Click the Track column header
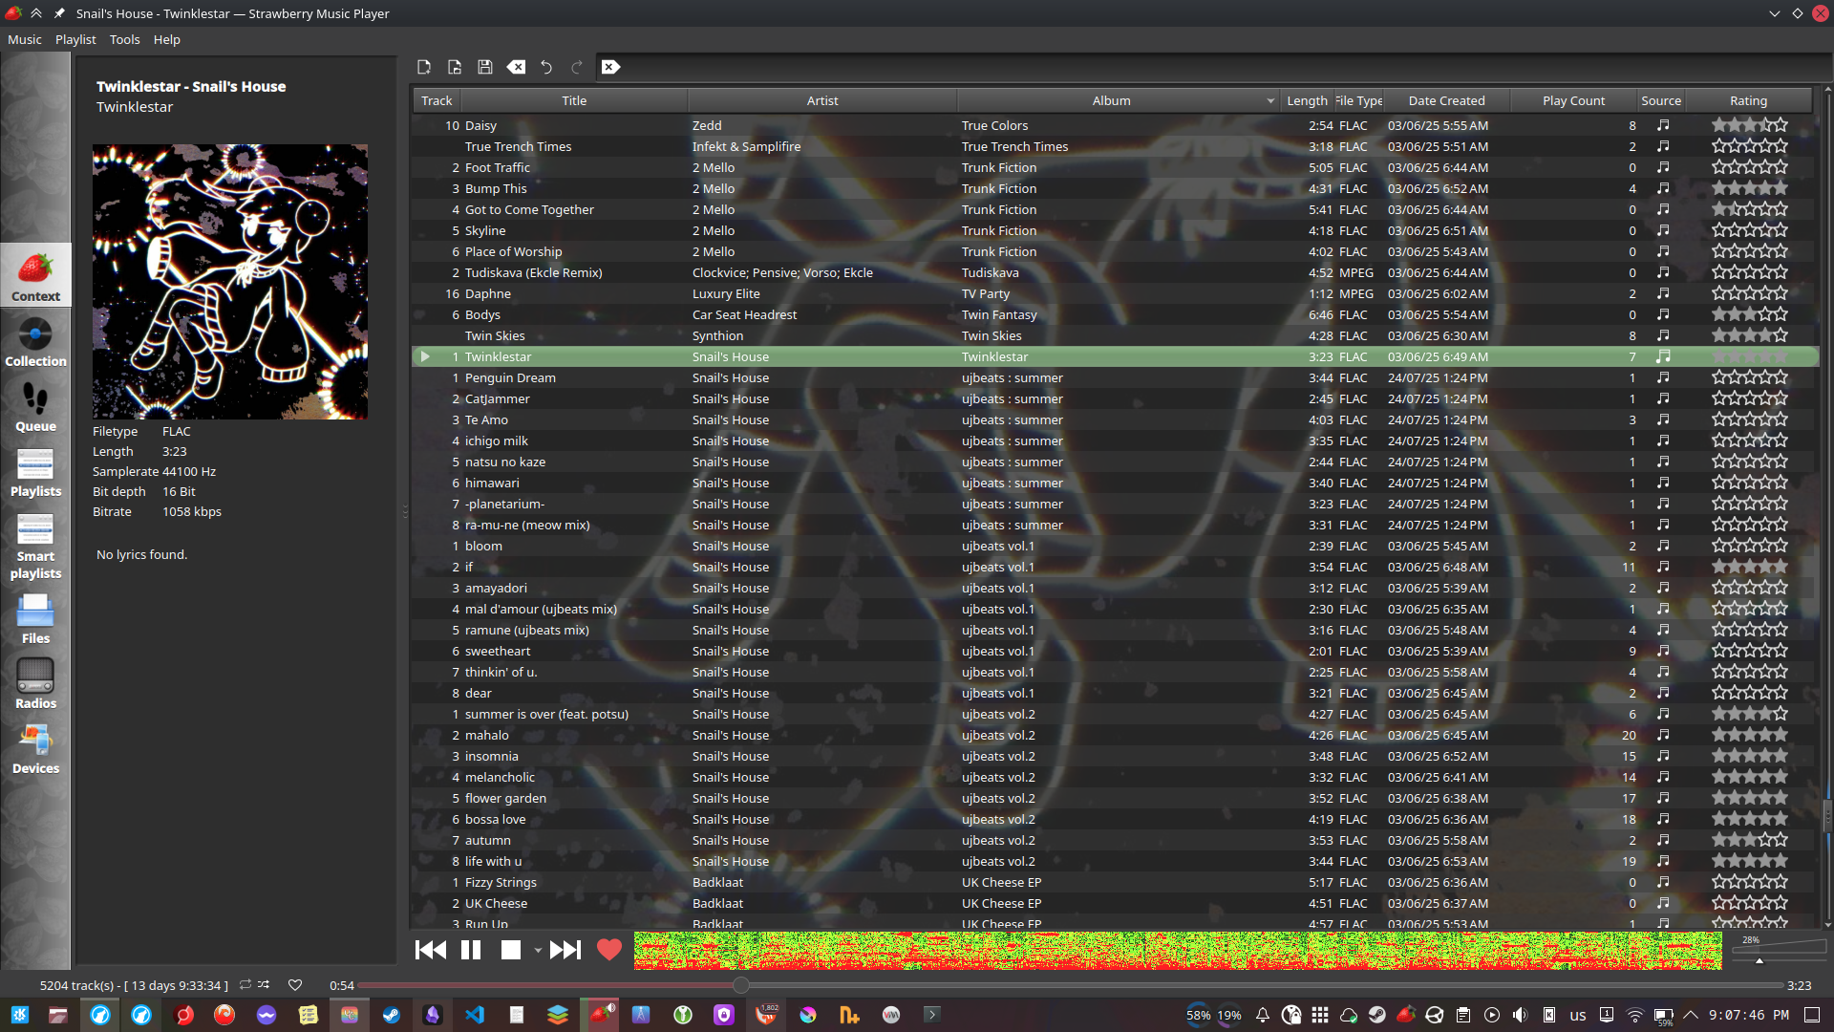The width and height of the screenshot is (1834, 1032). coord(437,100)
